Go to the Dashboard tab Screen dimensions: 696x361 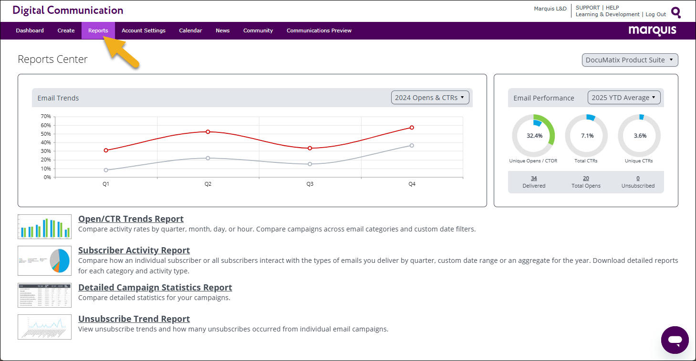[x=30, y=30]
